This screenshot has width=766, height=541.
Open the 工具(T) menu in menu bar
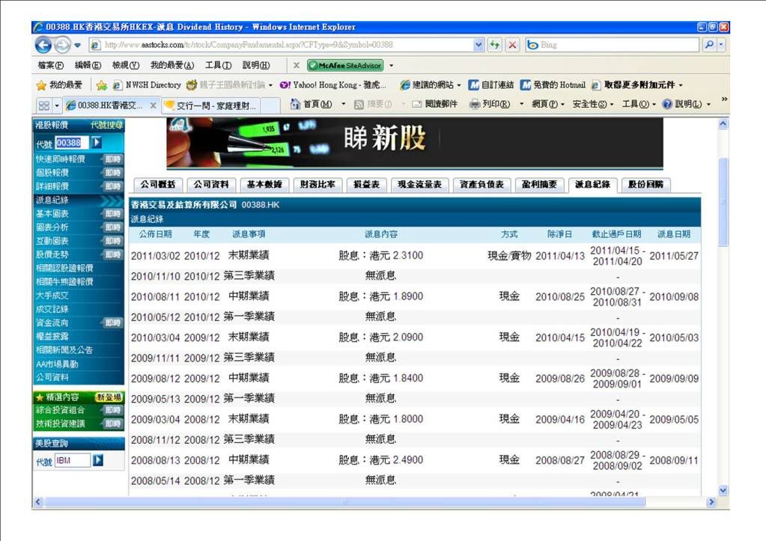[218, 65]
